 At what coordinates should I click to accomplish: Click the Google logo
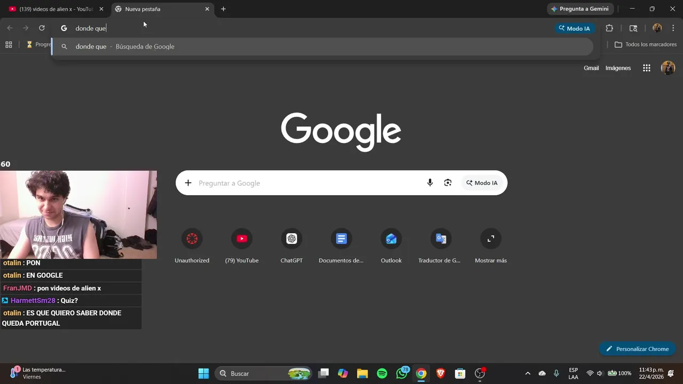click(341, 132)
